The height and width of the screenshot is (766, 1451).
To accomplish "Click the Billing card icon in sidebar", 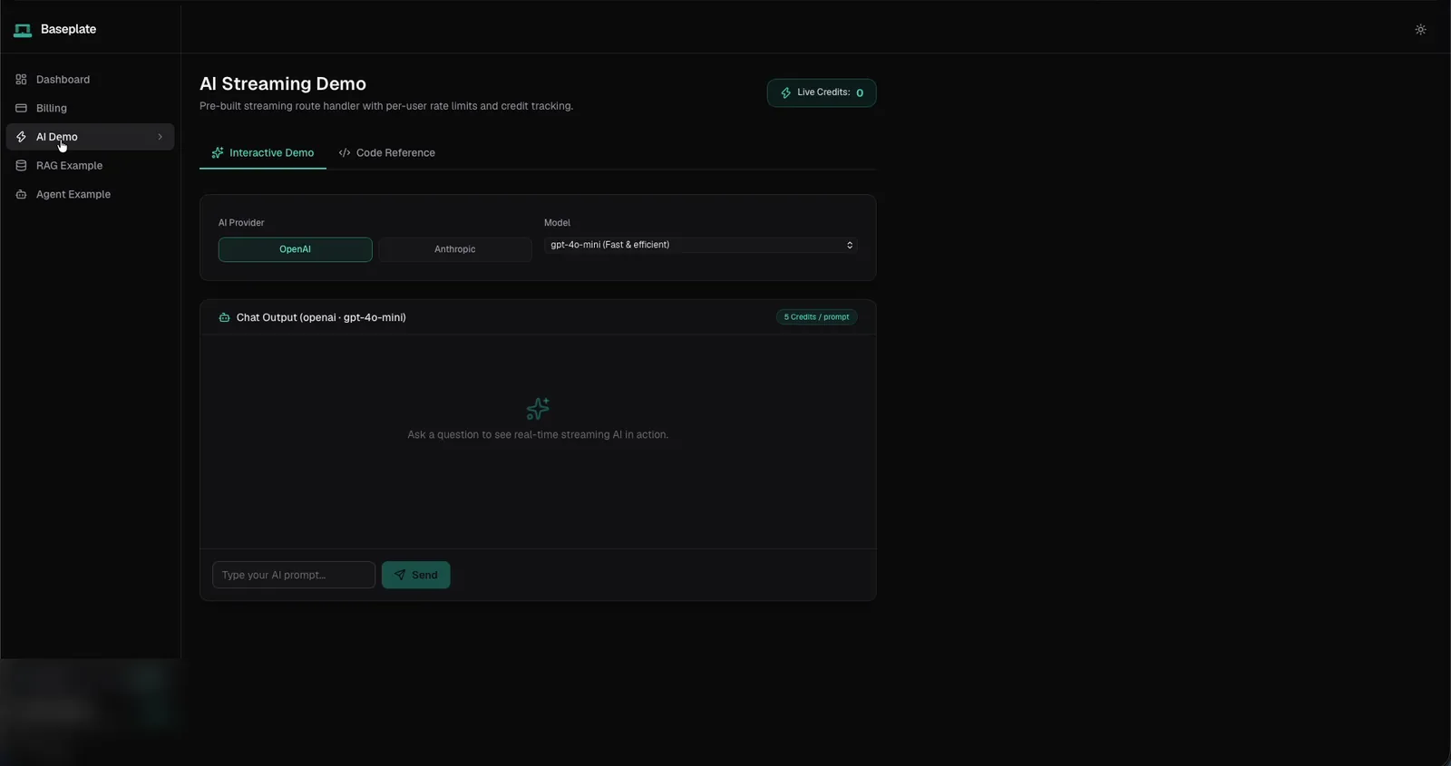I will point(21,108).
